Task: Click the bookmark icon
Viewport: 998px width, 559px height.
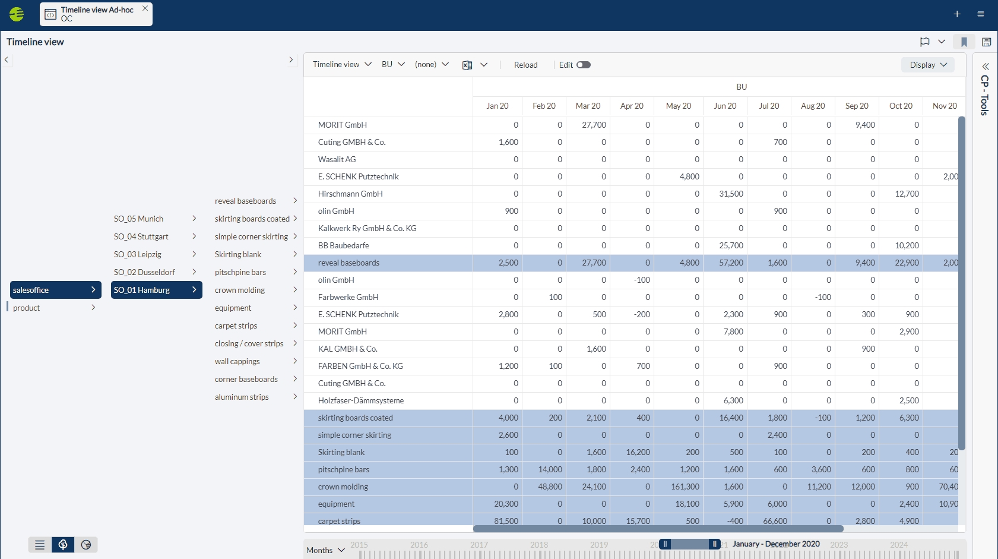Action: coord(964,42)
